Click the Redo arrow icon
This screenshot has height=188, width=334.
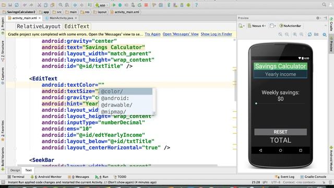point(31,5)
